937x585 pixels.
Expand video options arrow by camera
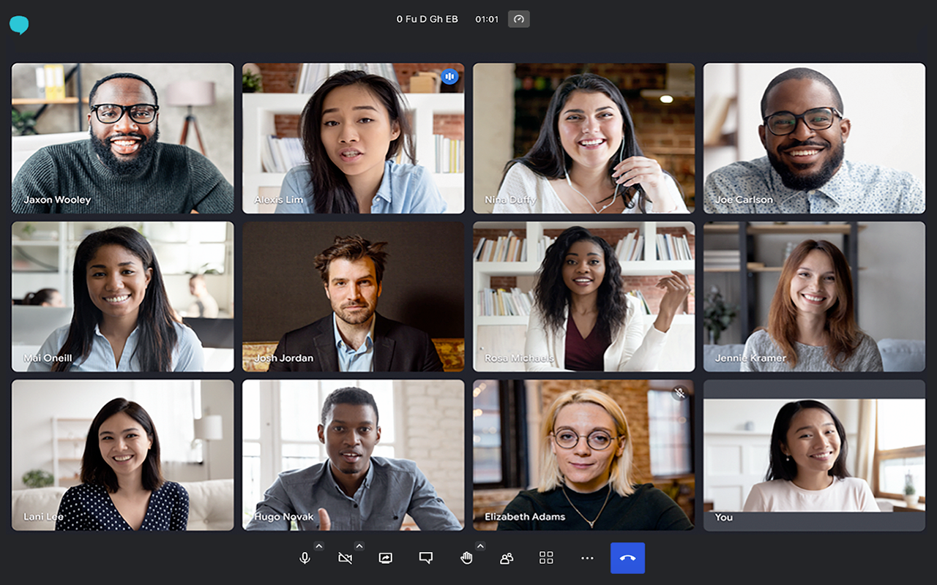click(x=359, y=546)
